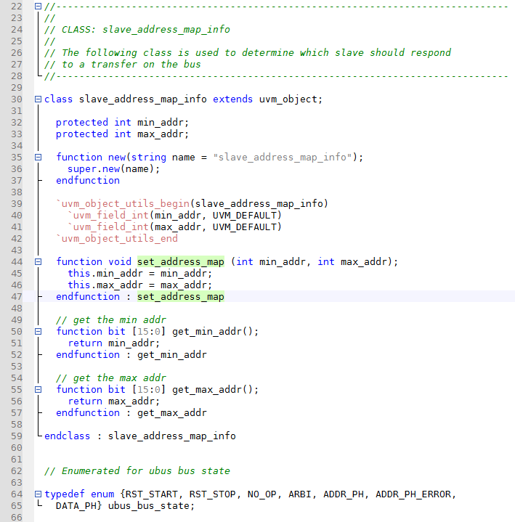Click the comment '// get the max addr'

click(x=111, y=378)
